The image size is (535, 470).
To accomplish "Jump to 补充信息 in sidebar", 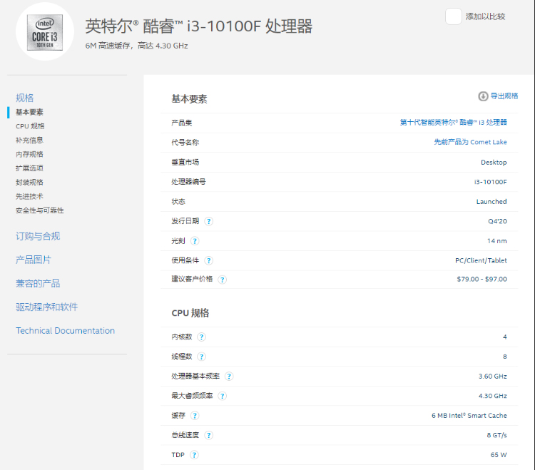I will [29, 141].
